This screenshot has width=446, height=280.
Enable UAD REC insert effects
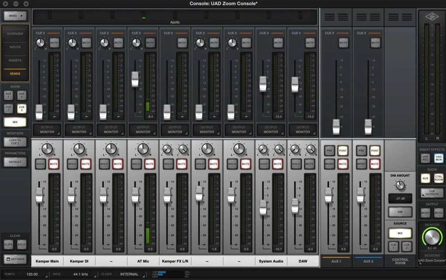pos(425,158)
